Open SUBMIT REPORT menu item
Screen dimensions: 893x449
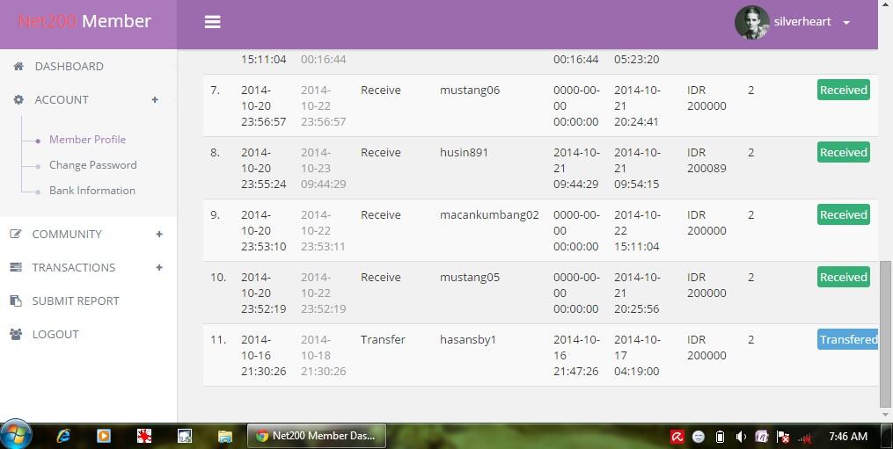[x=76, y=301]
